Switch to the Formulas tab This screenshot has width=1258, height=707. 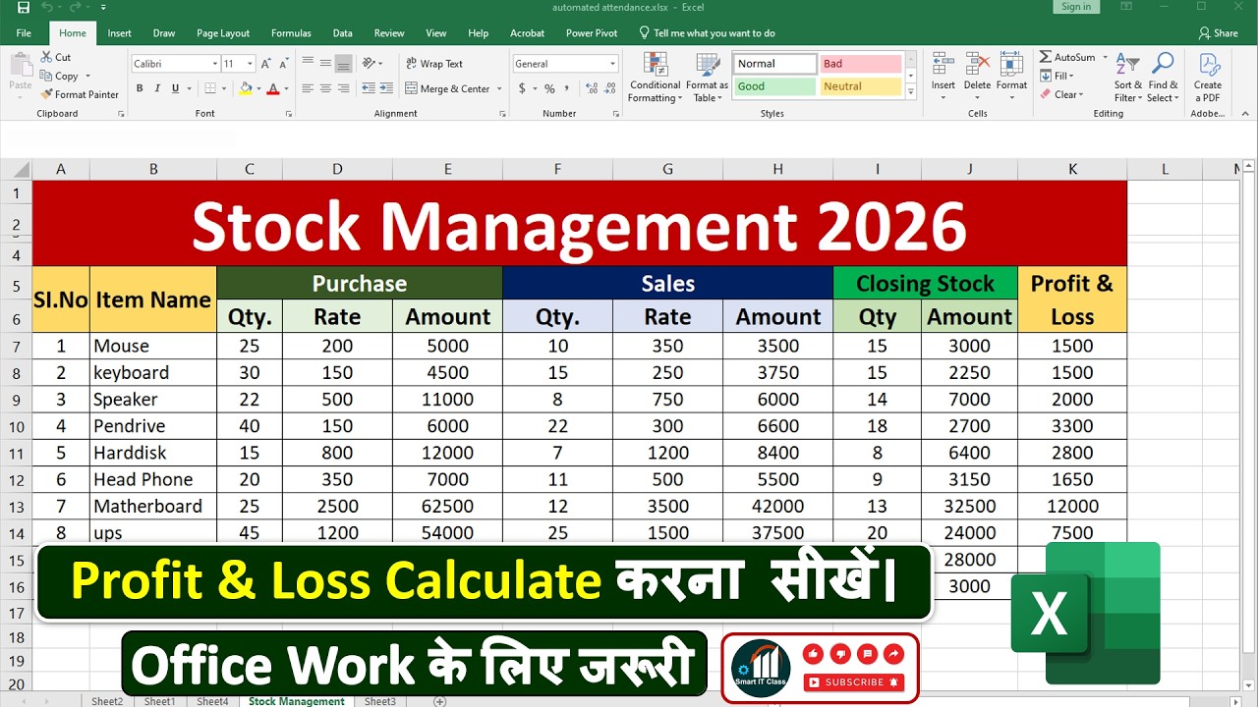(291, 33)
